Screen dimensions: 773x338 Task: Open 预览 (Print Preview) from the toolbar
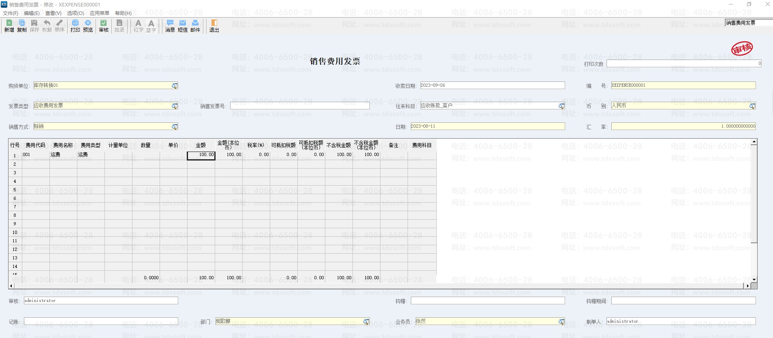[88, 26]
